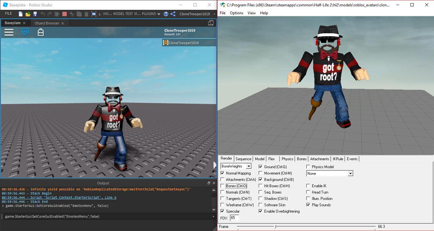Open the Help menu in model viewer
The height and width of the screenshot is (231, 434).
264,13
